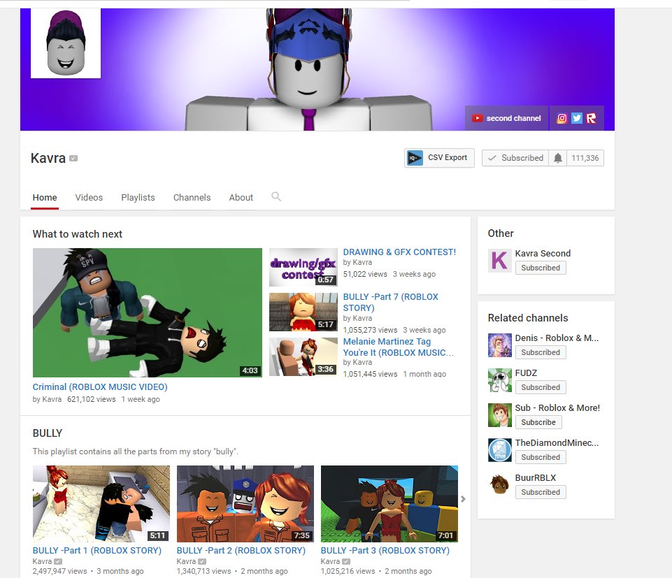Open the Instagram icon in the banner
The height and width of the screenshot is (578, 672).
click(562, 118)
